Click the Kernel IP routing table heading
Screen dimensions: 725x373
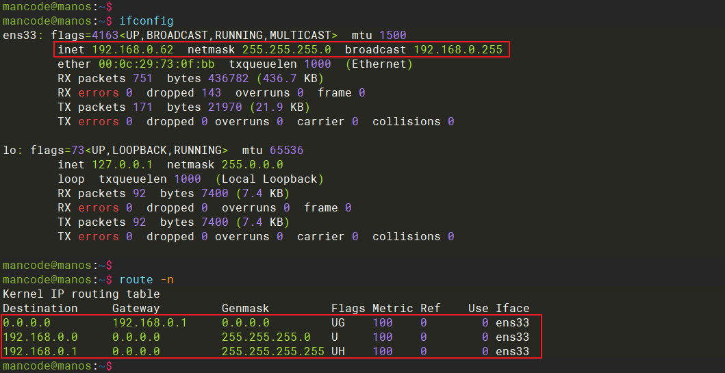coord(81,294)
